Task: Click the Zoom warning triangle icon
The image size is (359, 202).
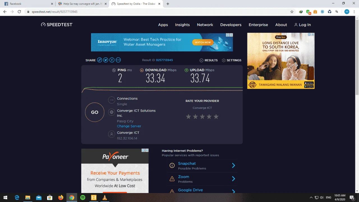Action: (172, 179)
